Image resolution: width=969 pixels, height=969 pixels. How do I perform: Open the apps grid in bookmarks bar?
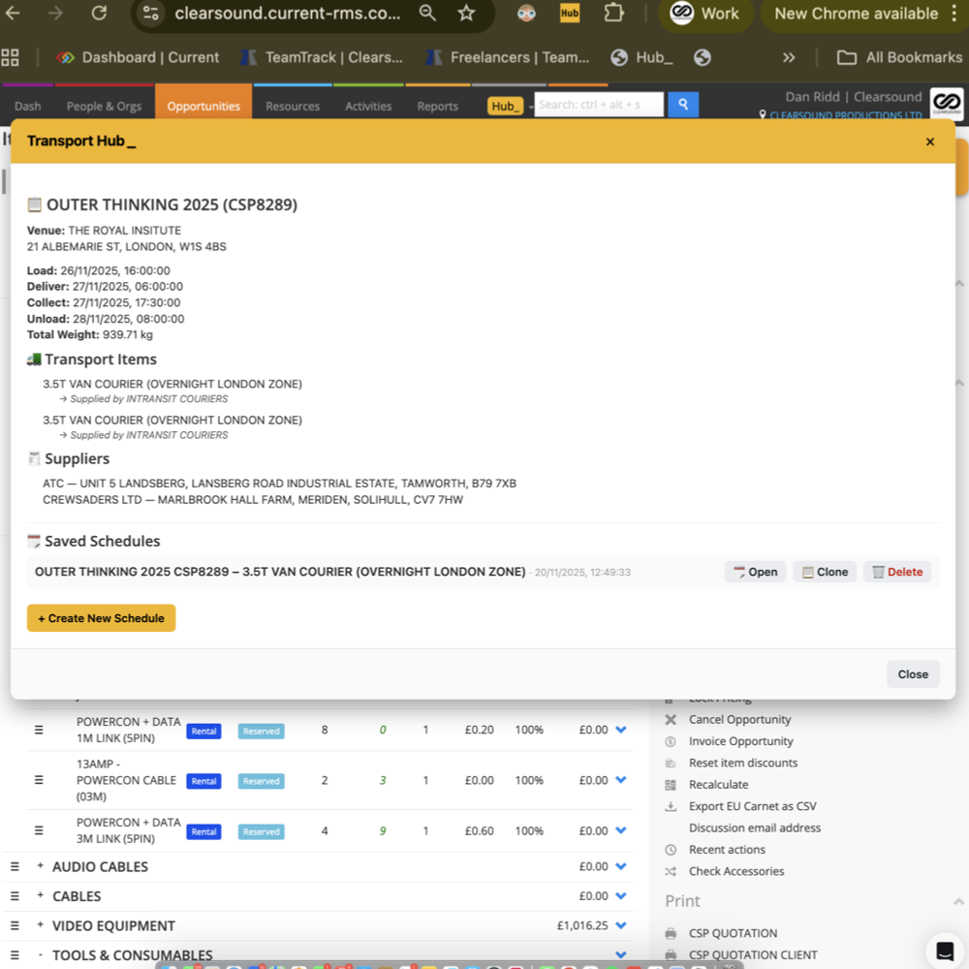(x=10, y=57)
